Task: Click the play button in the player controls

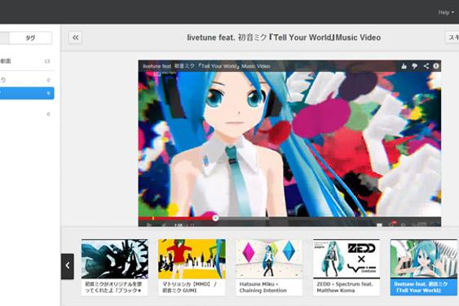Action: pos(148,224)
